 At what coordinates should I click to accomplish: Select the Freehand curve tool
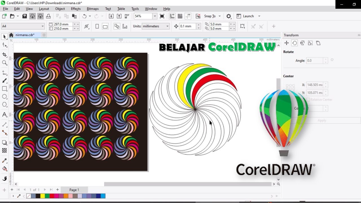tap(5, 73)
